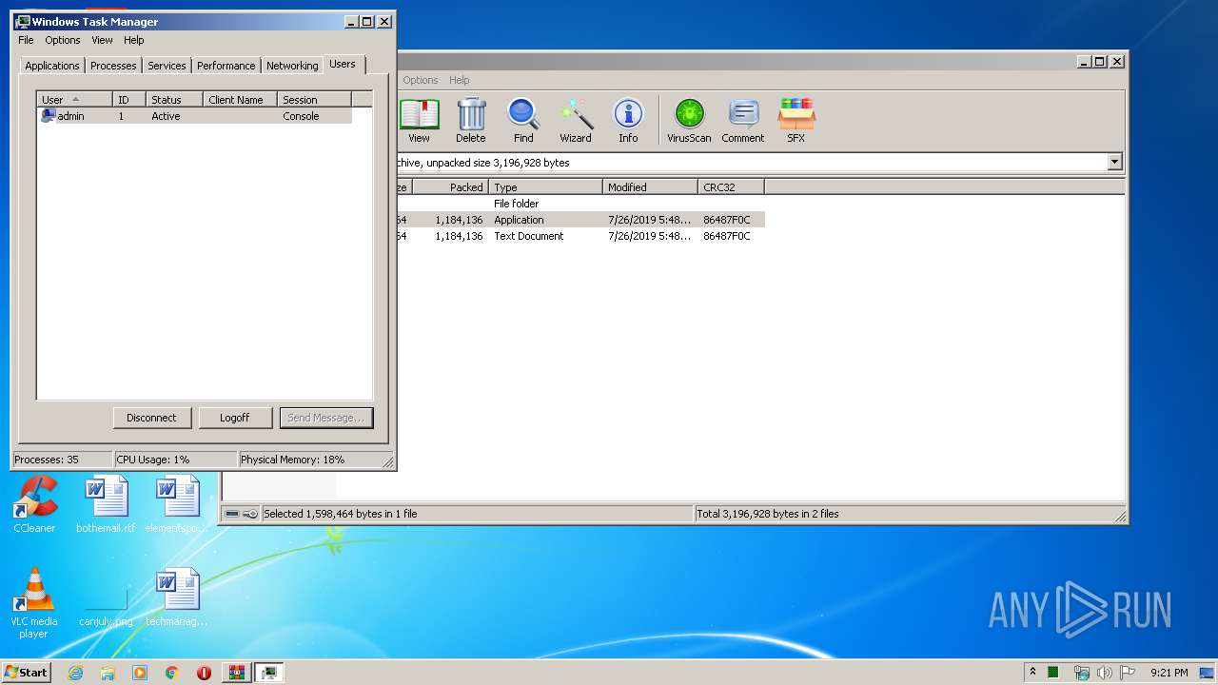Select VLC media player desktop shortcut
1218x685 pixels.
(34, 603)
